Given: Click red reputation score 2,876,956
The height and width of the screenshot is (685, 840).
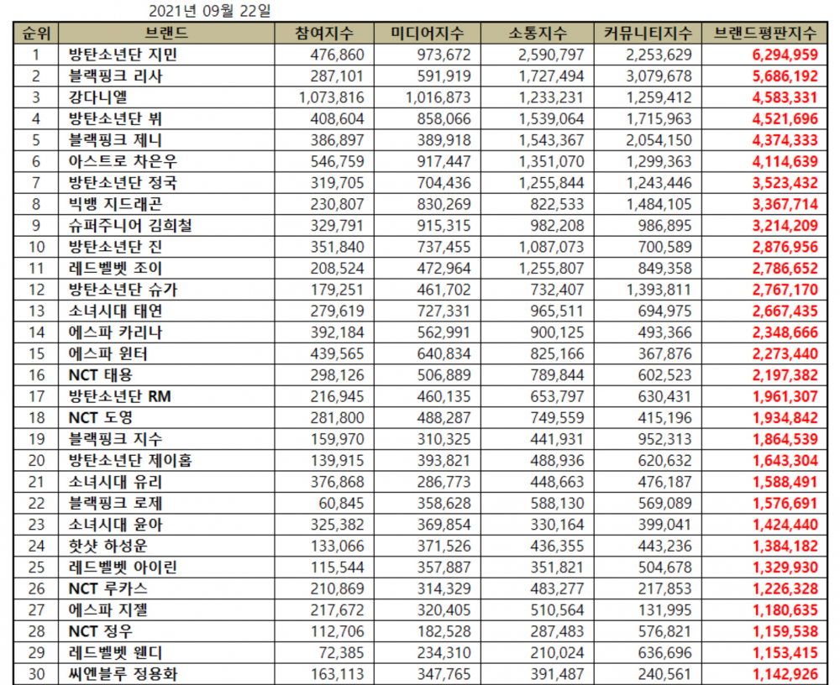Looking at the screenshot, I should pos(785,247).
